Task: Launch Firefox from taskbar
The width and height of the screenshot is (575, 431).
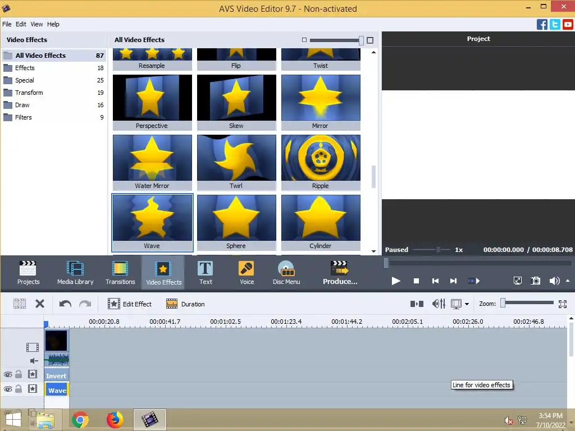Action: pos(115,419)
